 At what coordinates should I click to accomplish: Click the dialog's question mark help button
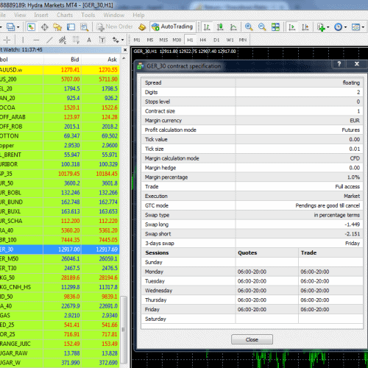pyautogui.click(x=339, y=64)
